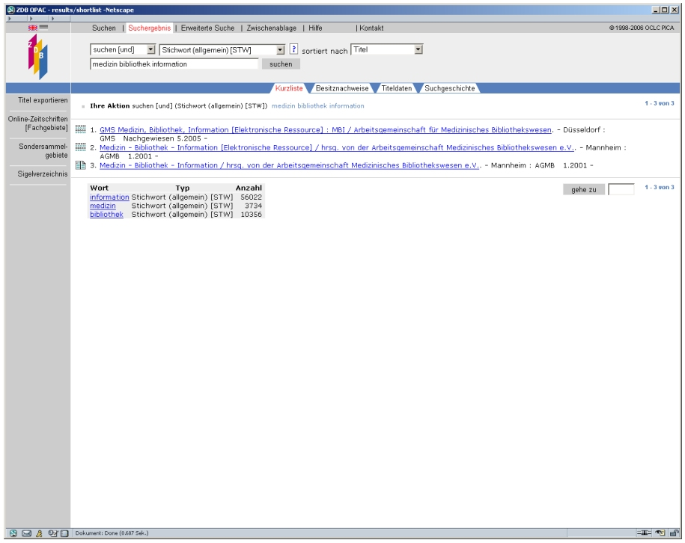Open Erweiterte Suche in top menu
The image size is (685, 543).
pos(212,28)
